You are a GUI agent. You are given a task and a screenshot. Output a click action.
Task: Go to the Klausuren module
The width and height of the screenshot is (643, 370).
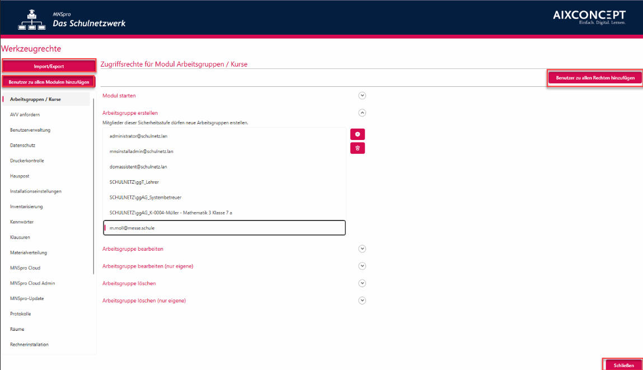coord(20,237)
